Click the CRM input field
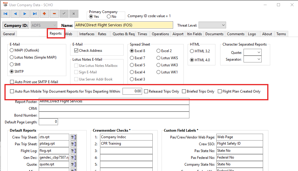Viewport: 298px width, 171px height. pos(114,108)
